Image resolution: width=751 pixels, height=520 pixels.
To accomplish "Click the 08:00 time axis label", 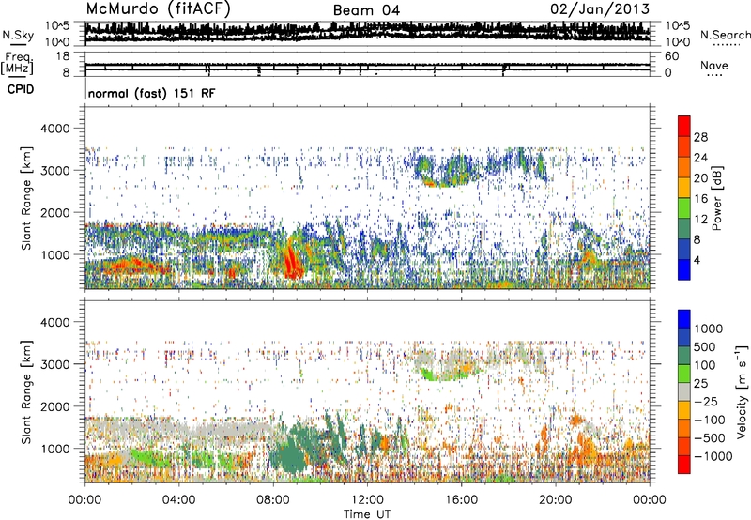I will [272, 500].
